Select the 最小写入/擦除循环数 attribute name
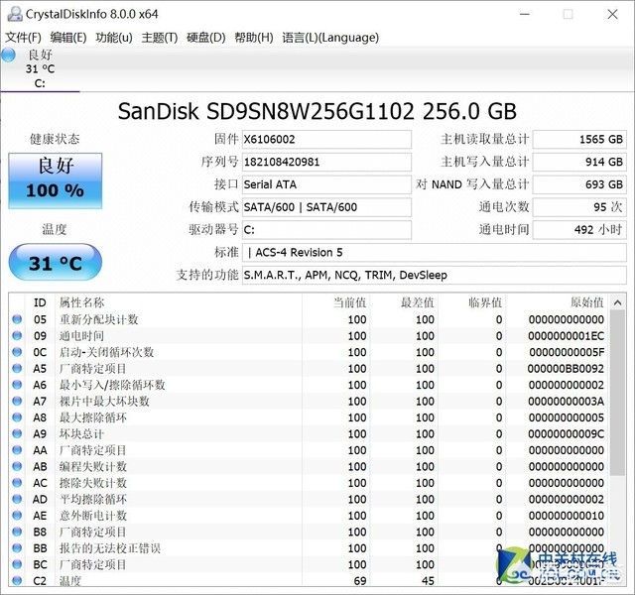 (112, 385)
